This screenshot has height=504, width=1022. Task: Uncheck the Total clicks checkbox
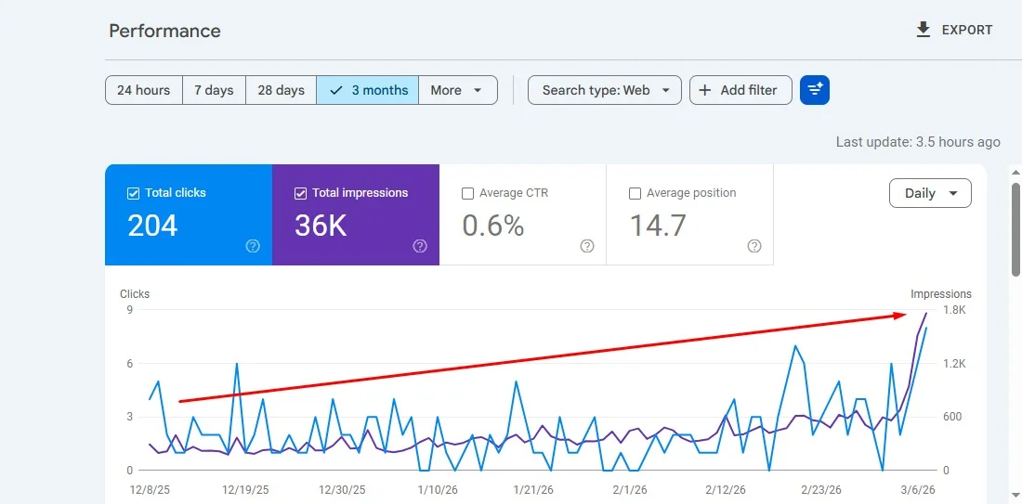[x=133, y=193]
